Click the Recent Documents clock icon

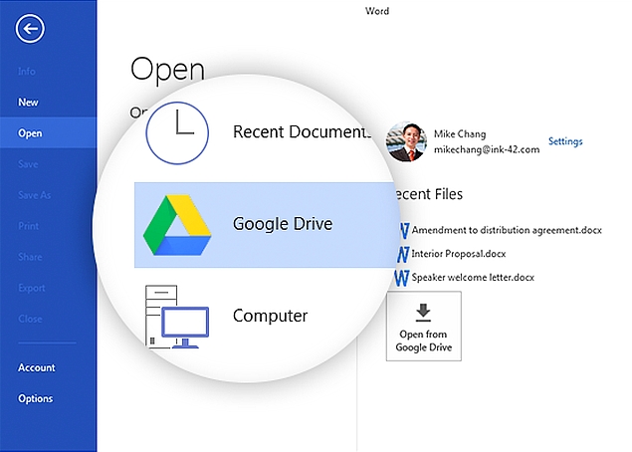pos(179,132)
